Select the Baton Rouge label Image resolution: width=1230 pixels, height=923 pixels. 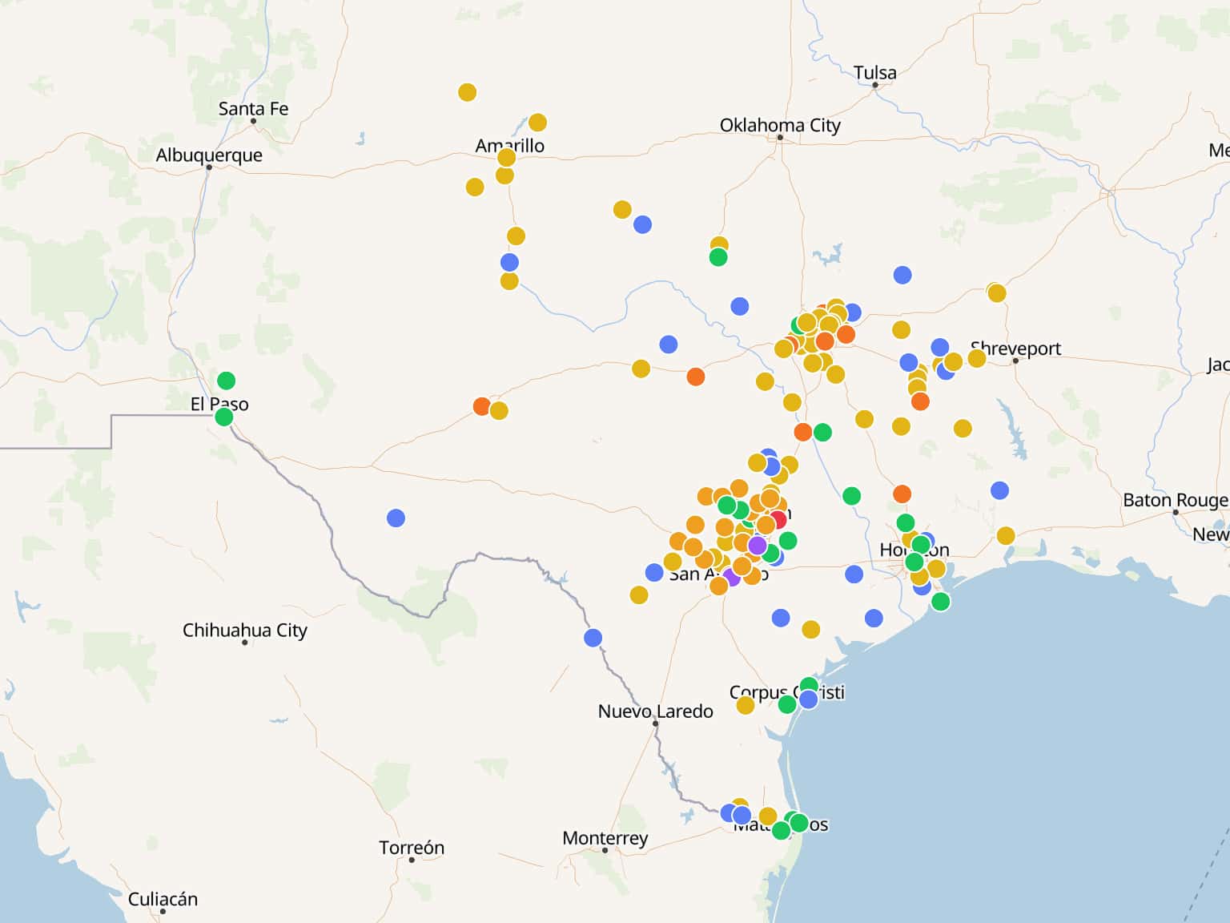pos(1174,501)
